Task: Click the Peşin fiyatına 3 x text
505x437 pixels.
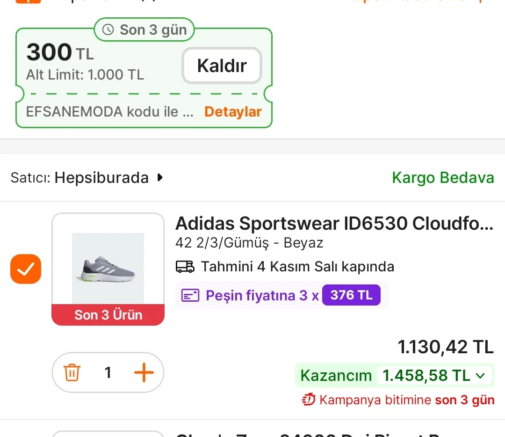Action: tap(262, 295)
